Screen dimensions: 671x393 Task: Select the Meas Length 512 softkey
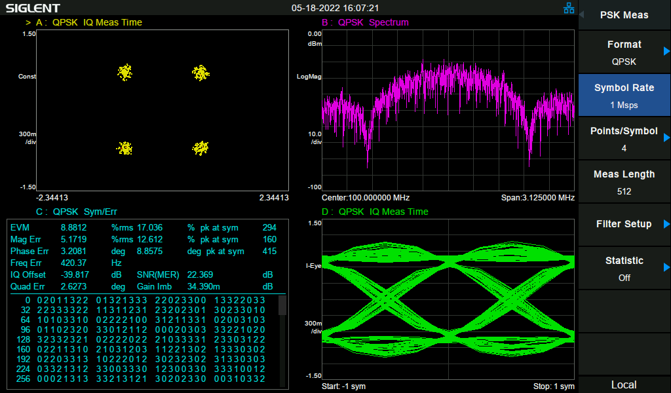point(624,181)
